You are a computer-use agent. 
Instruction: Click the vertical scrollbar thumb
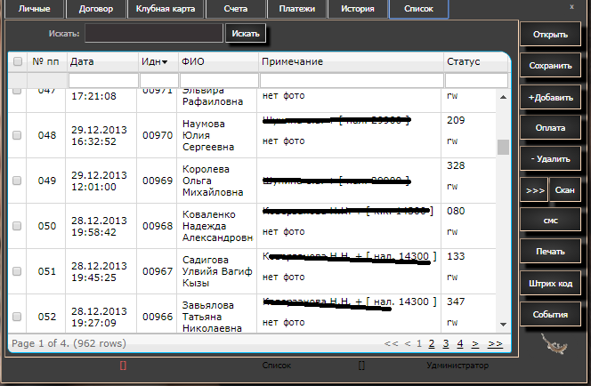click(503, 148)
